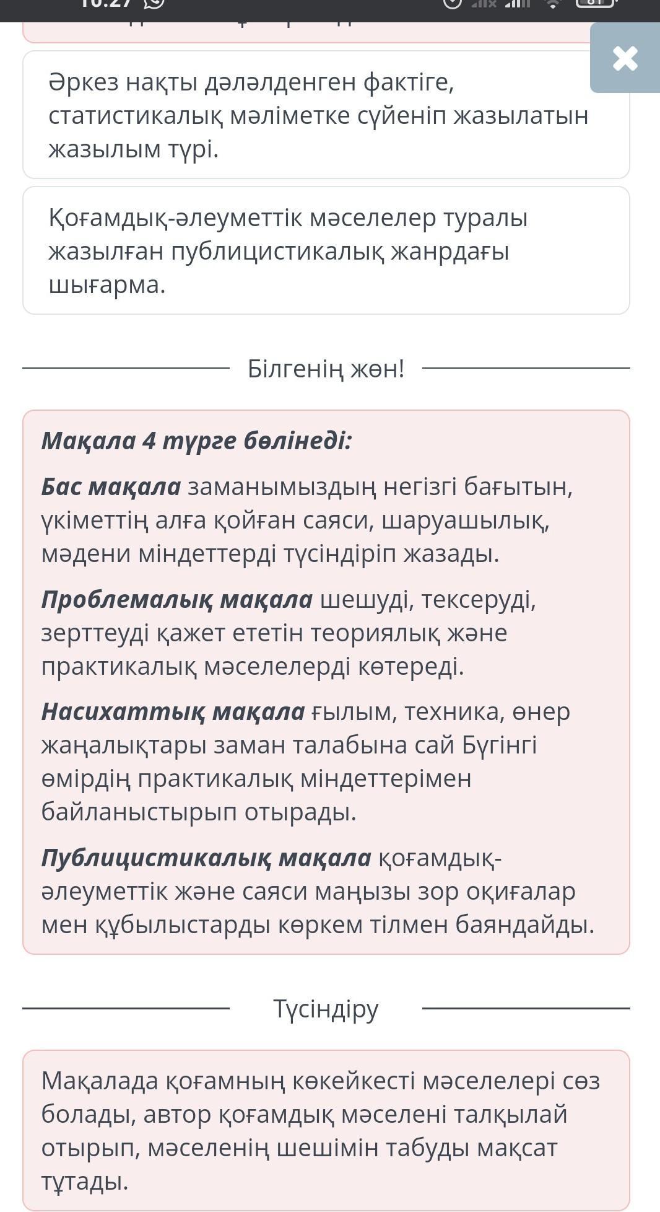
Task: Tap the second SIM signal strength icon
Action: point(518,4)
